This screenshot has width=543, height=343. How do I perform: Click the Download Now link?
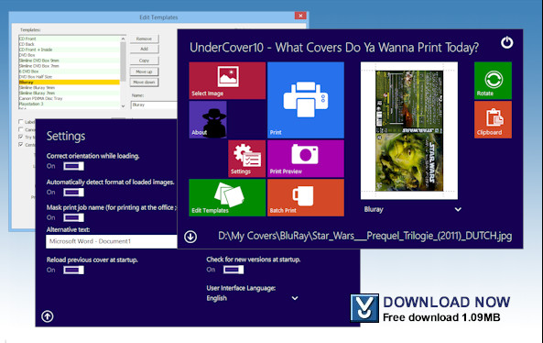coord(446,302)
